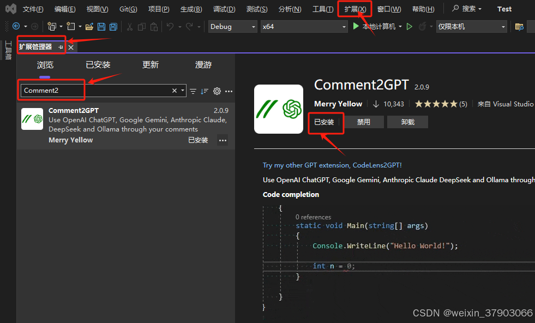
Task: Click the Undo arrow icon
Action: (x=170, y=26)
